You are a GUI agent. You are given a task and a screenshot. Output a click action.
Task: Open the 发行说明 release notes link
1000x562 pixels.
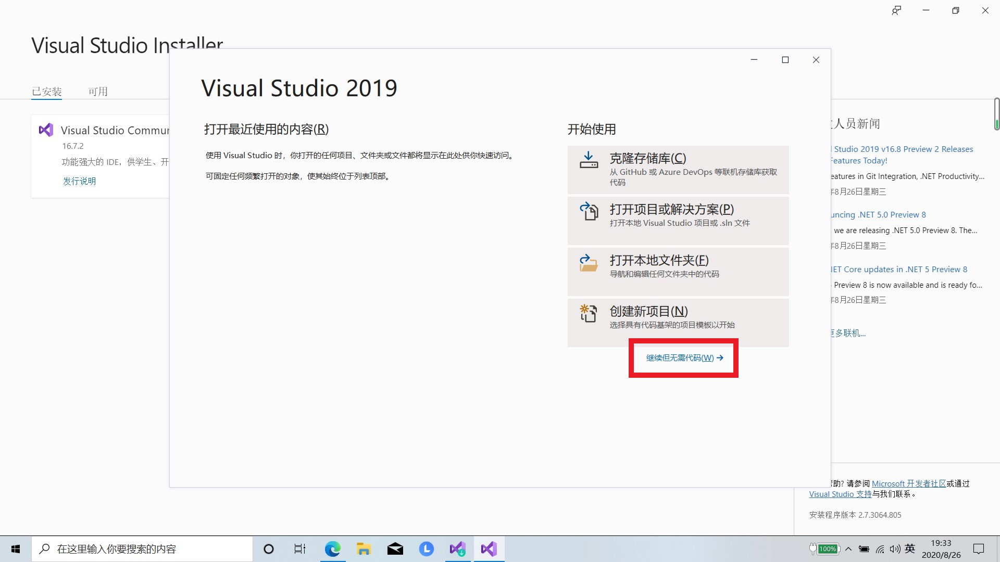79,181
